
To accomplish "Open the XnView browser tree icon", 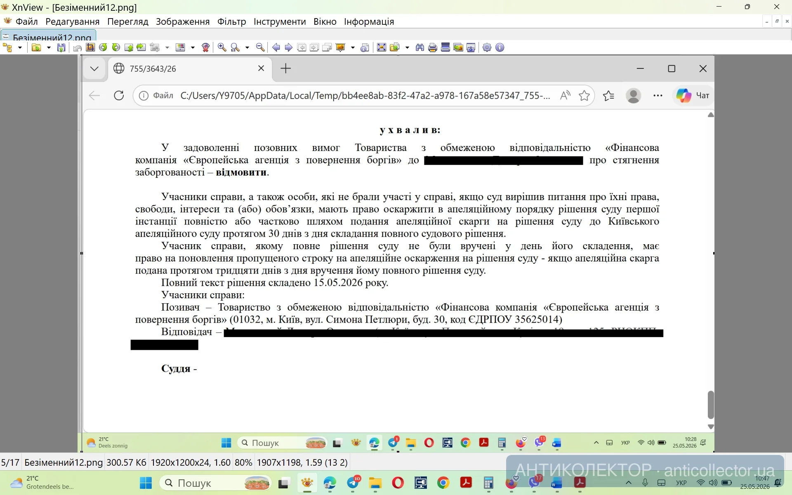I will coord(7,47).
